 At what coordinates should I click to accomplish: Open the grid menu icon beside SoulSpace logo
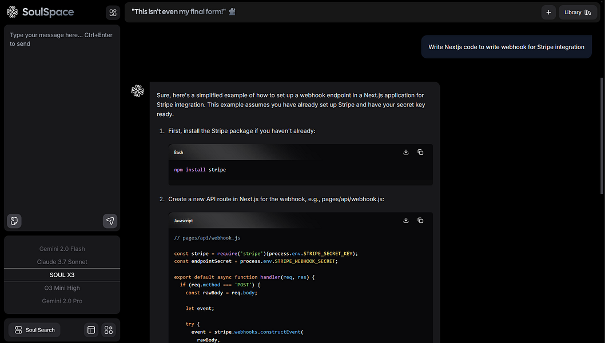(113, 12)
